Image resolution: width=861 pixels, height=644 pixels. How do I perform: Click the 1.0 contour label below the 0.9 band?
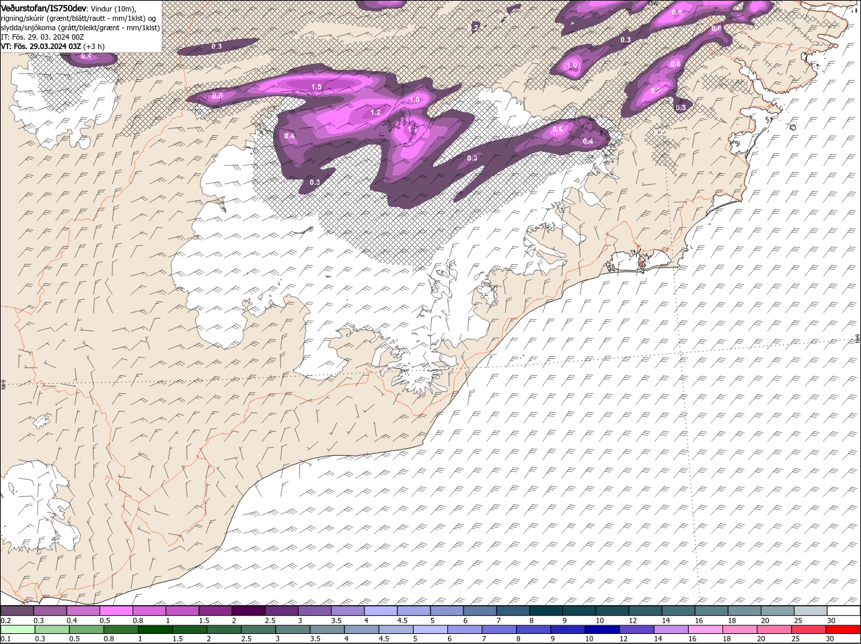(x=572, y=66)
